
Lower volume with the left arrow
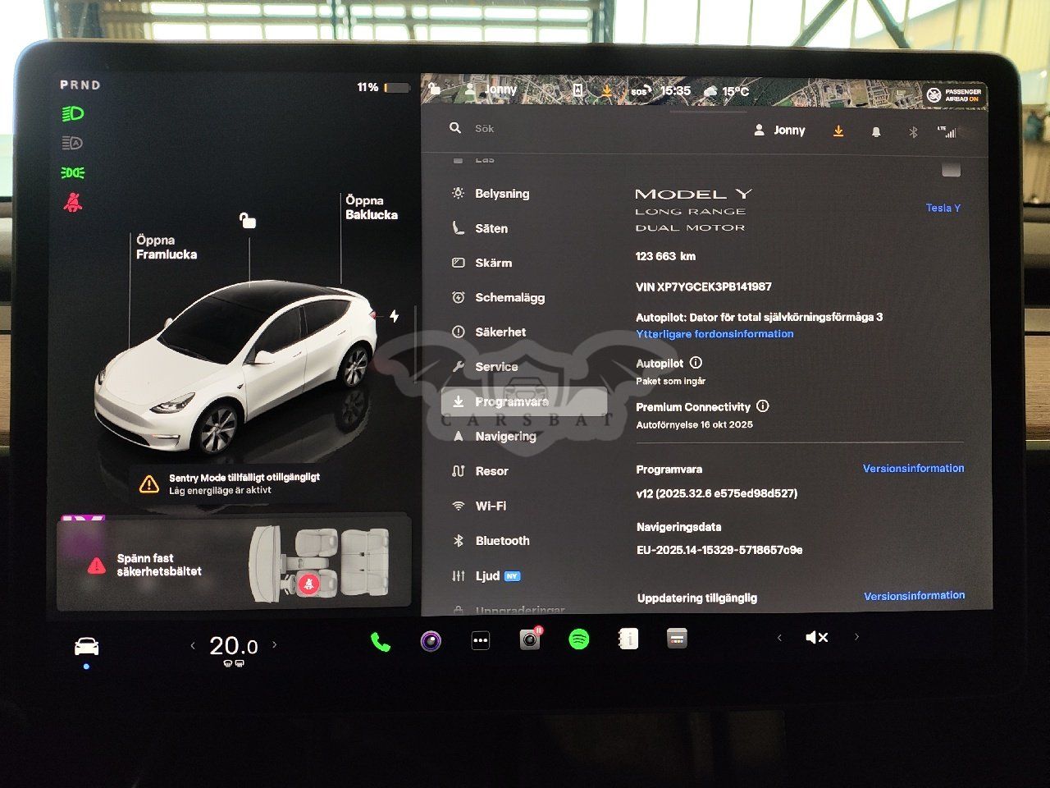(x=779, y=638)
